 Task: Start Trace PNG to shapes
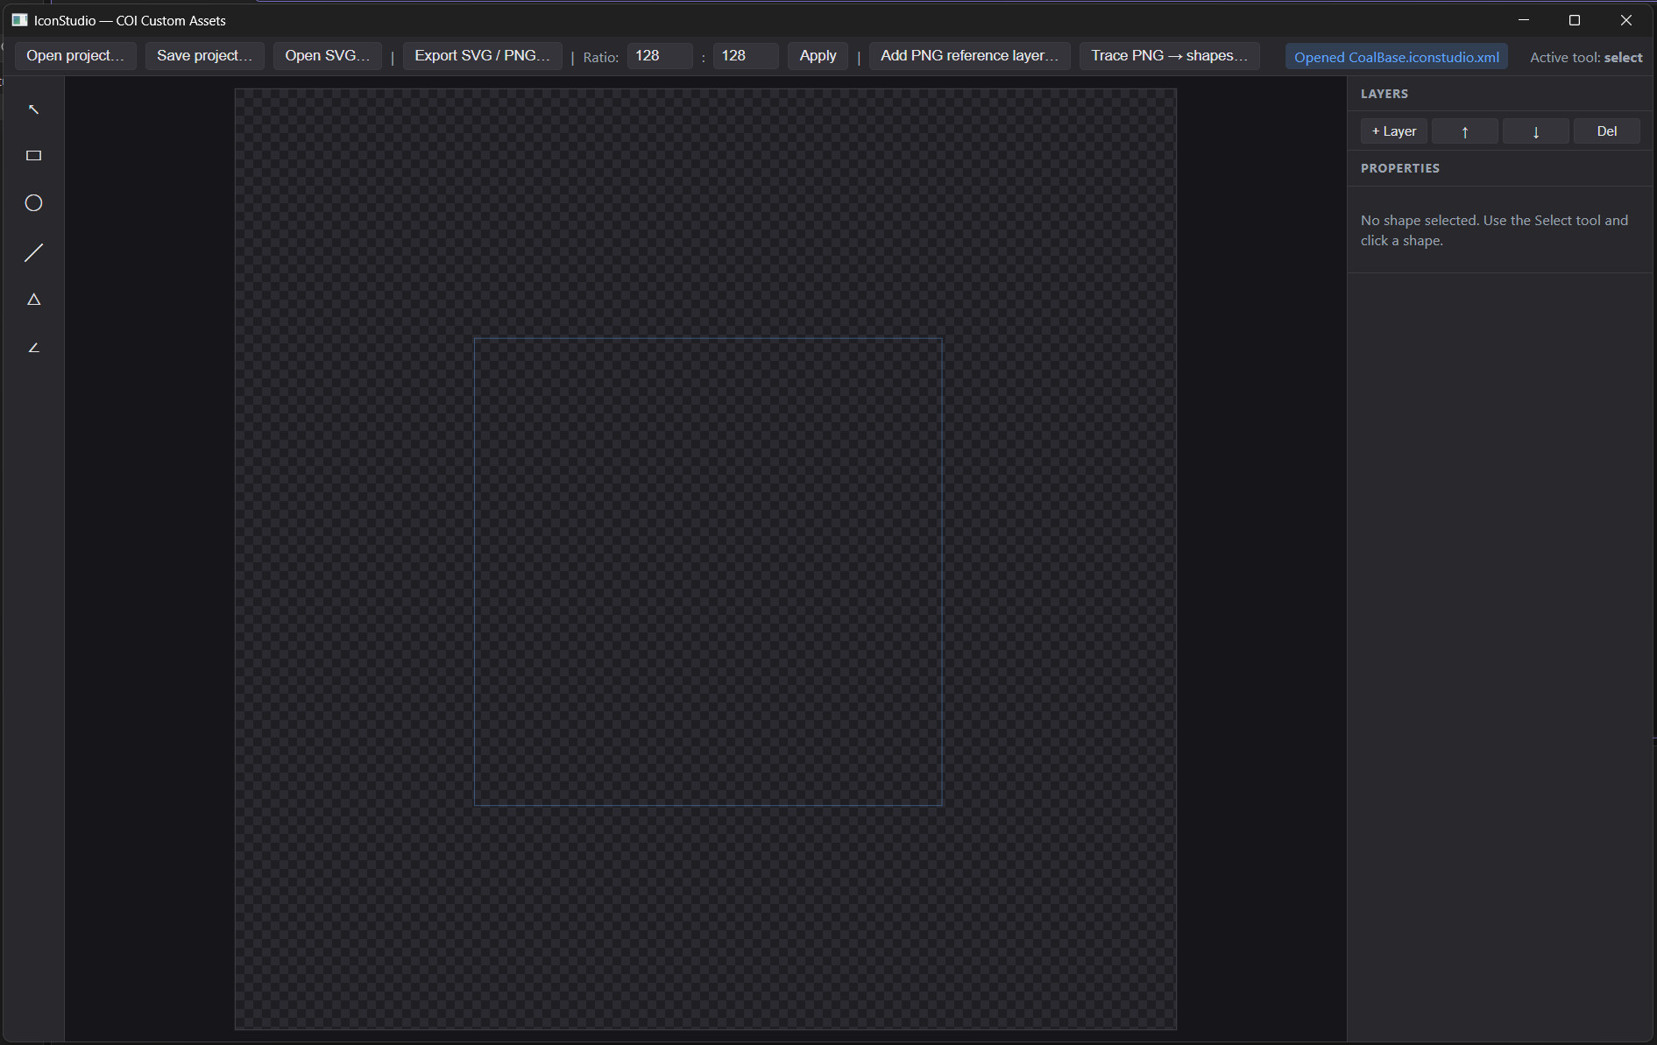[x=1169, y=56]
